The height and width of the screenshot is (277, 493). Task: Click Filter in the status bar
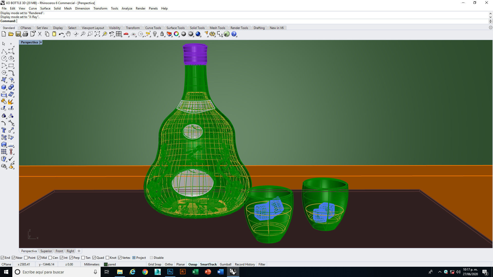(262, 264)
